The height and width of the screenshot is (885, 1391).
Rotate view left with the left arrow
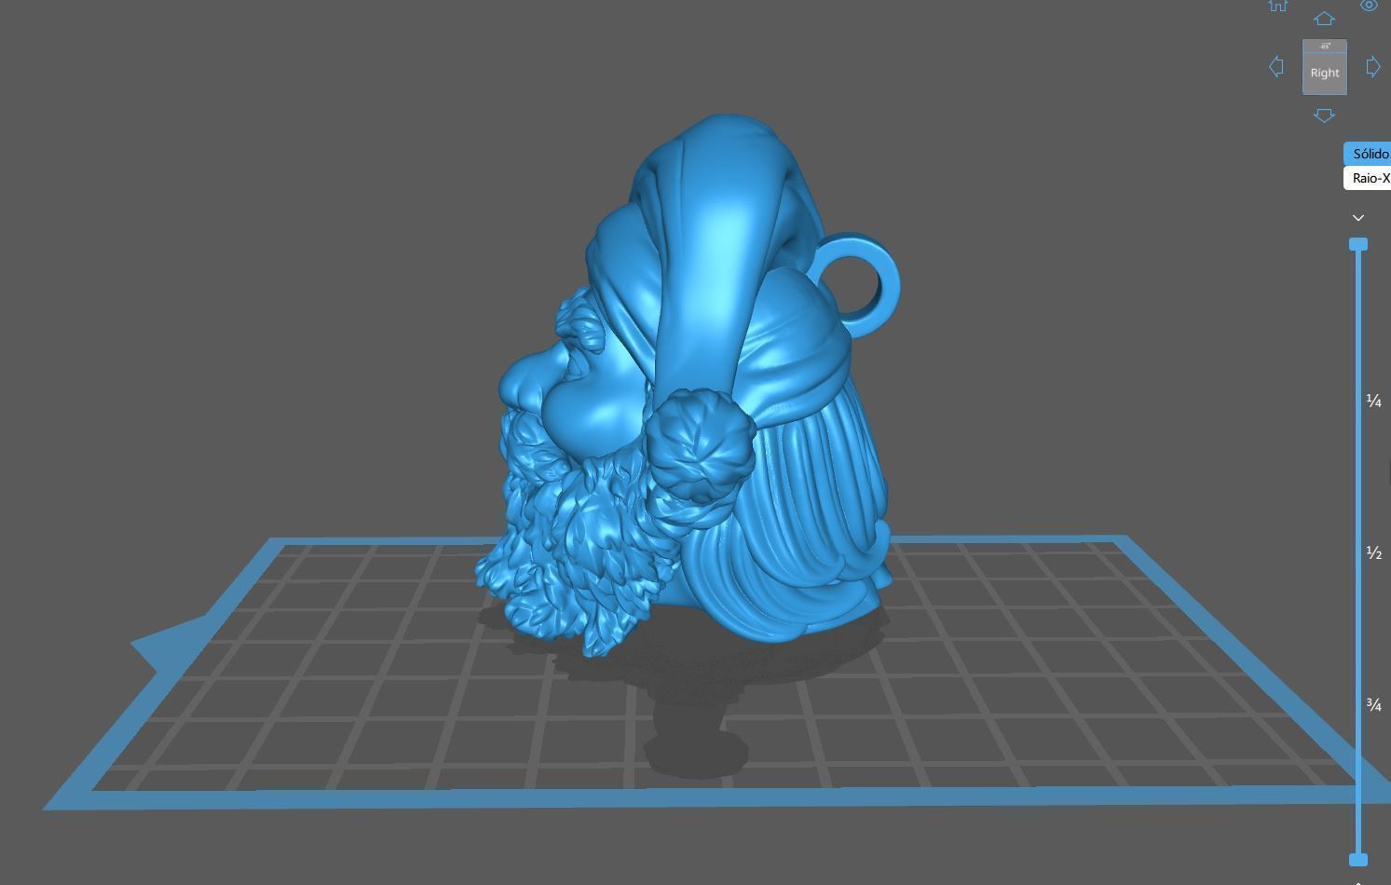click(x=1276, y=67)
